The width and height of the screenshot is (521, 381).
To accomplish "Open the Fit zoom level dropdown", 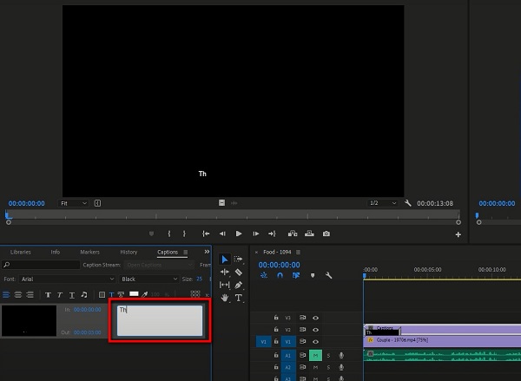I will click(73, 203).
